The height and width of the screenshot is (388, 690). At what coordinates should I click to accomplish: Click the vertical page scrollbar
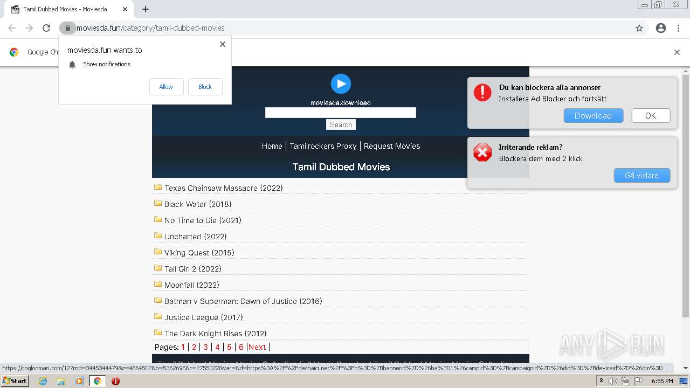[686, 197]
